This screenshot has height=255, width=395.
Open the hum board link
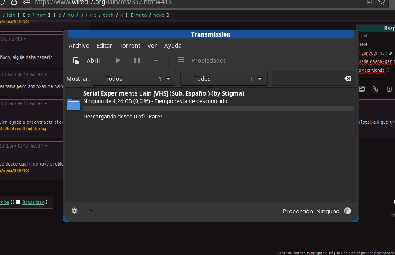[41, 15]
